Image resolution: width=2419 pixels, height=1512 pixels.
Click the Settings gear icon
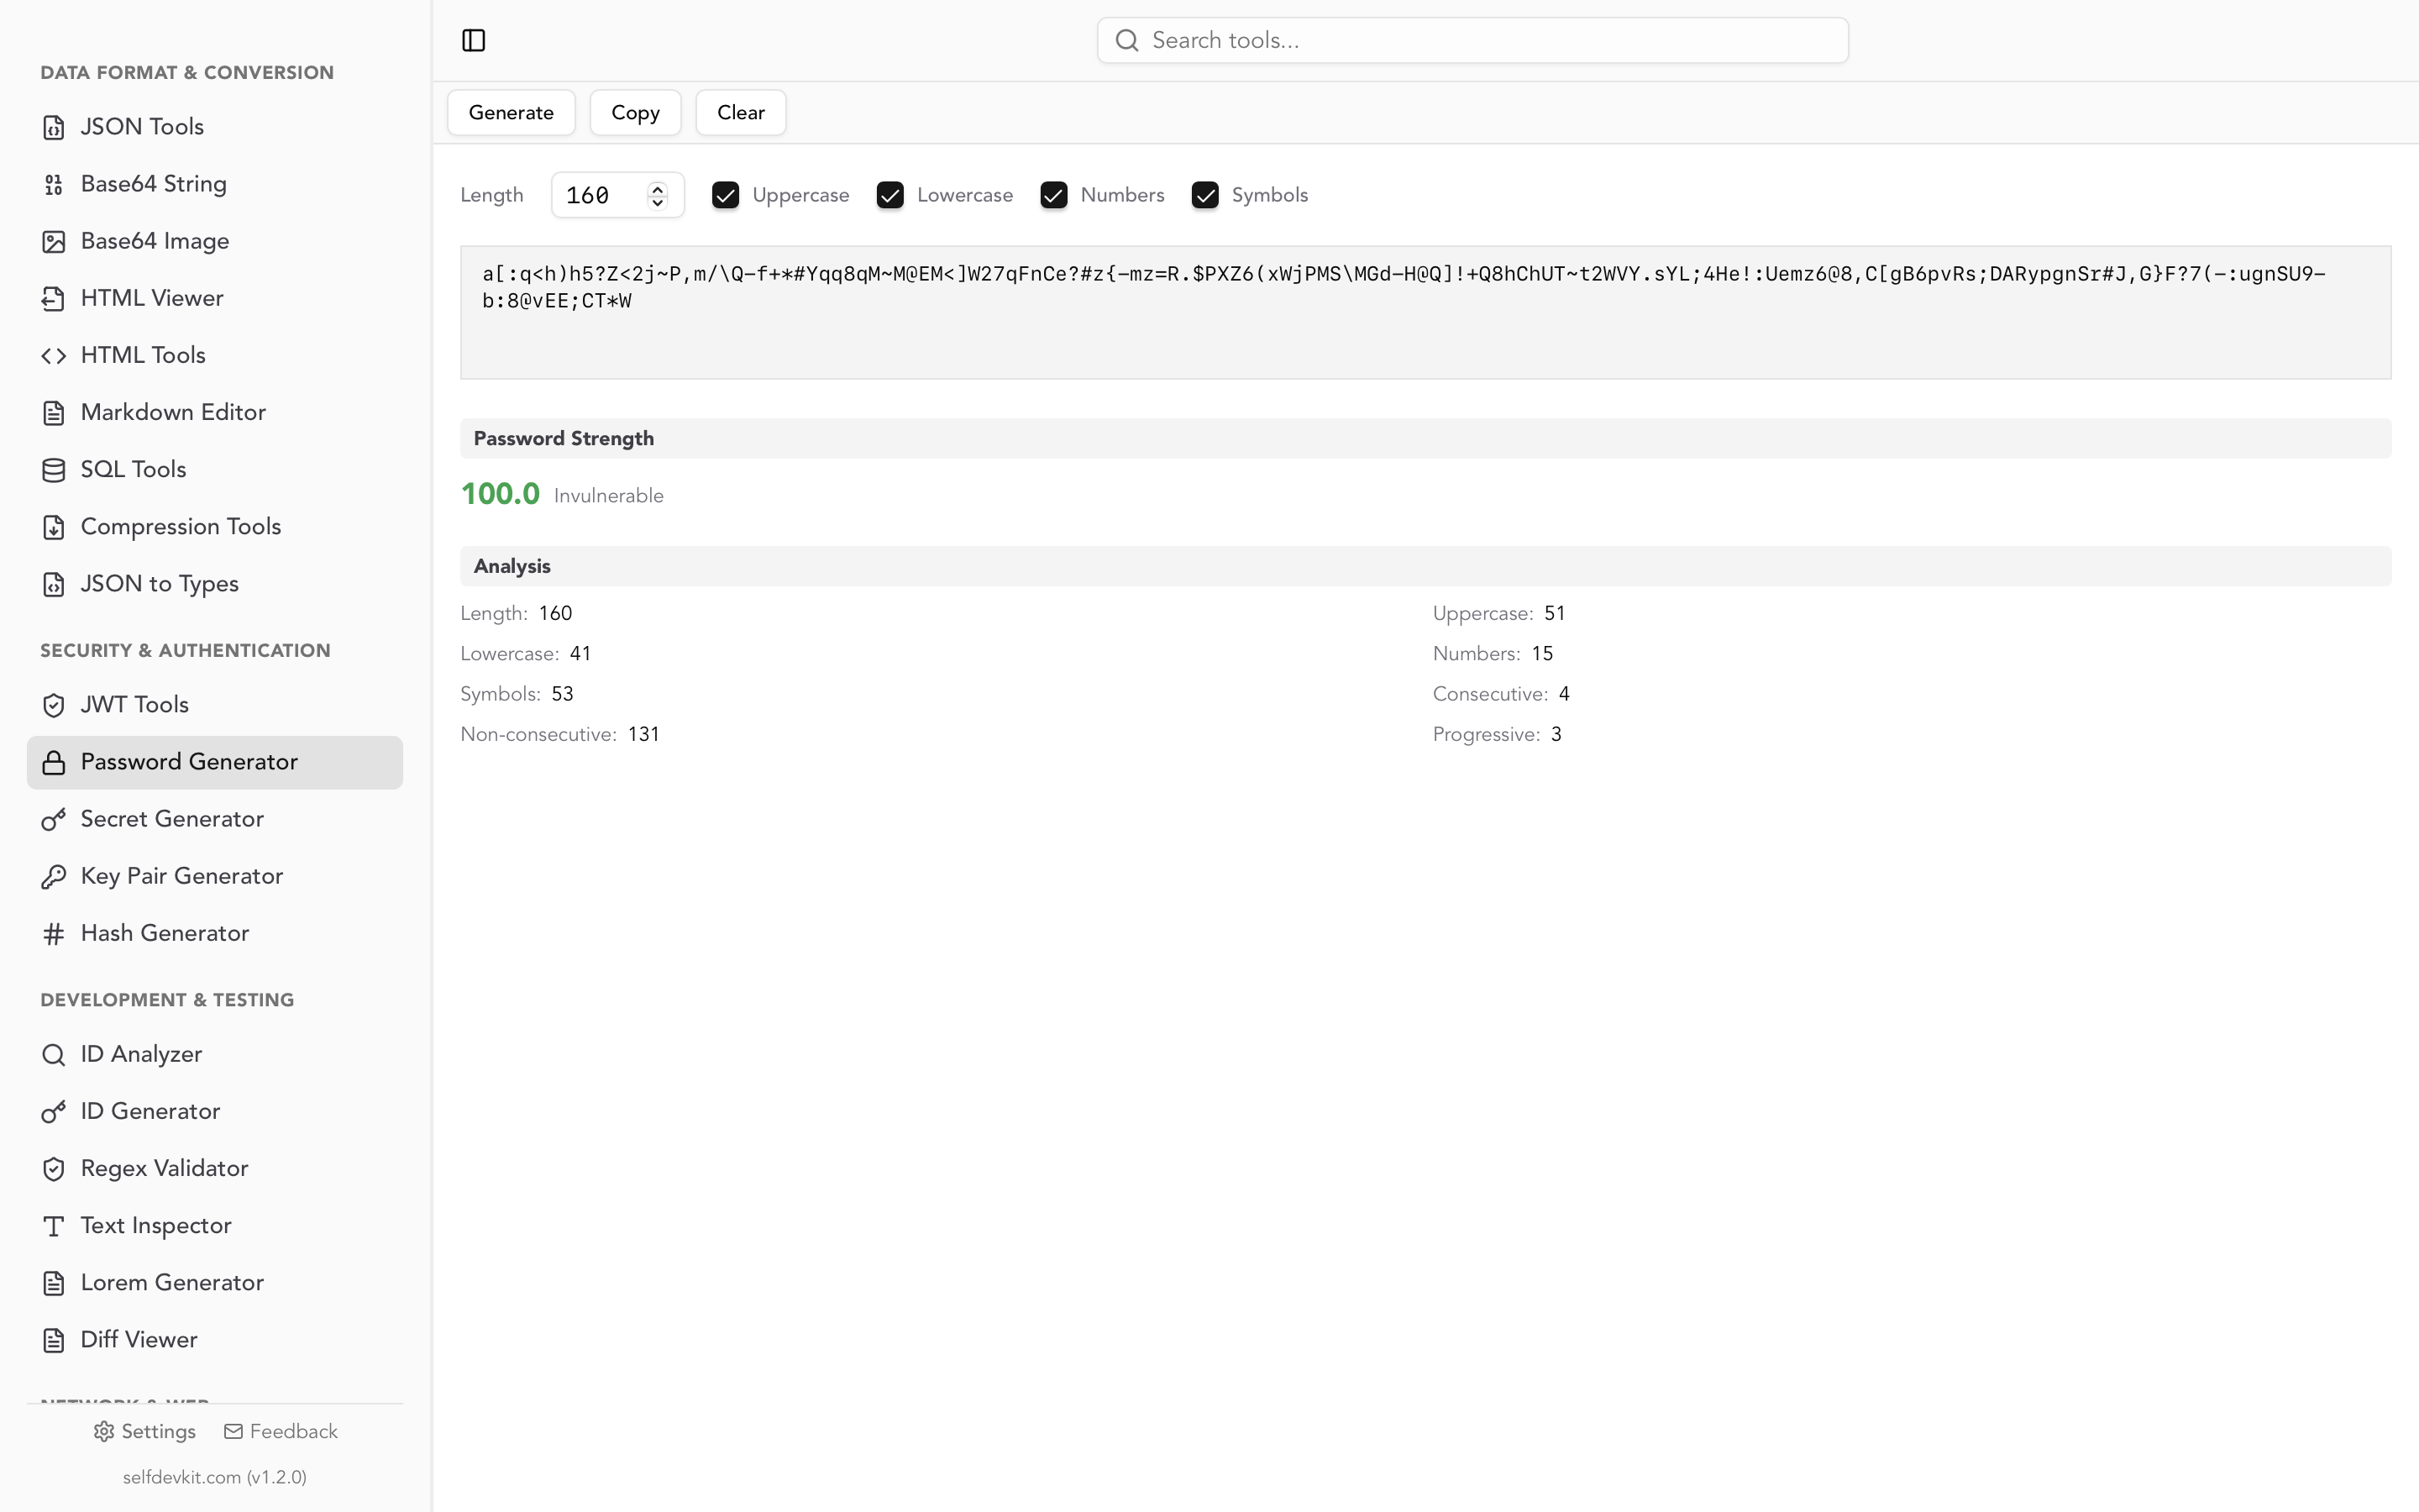[104, 1431]
